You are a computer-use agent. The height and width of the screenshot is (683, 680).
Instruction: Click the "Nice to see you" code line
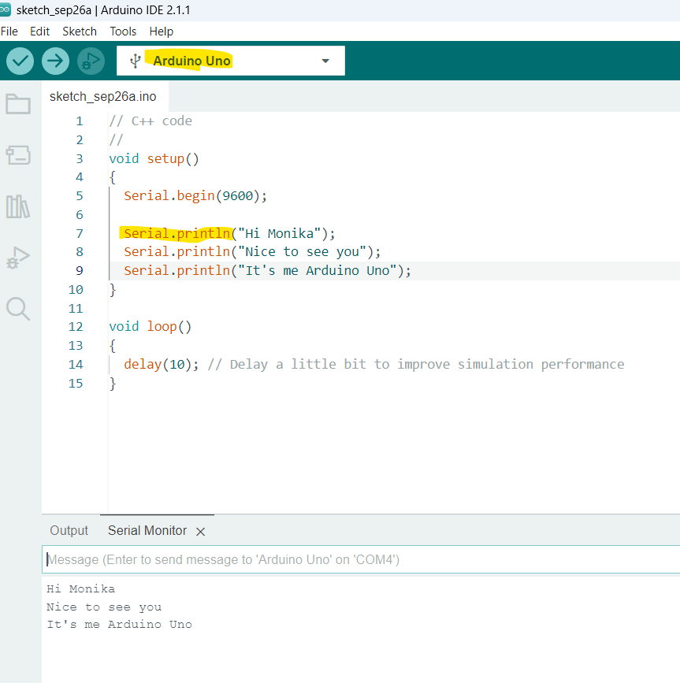point(252,252)
